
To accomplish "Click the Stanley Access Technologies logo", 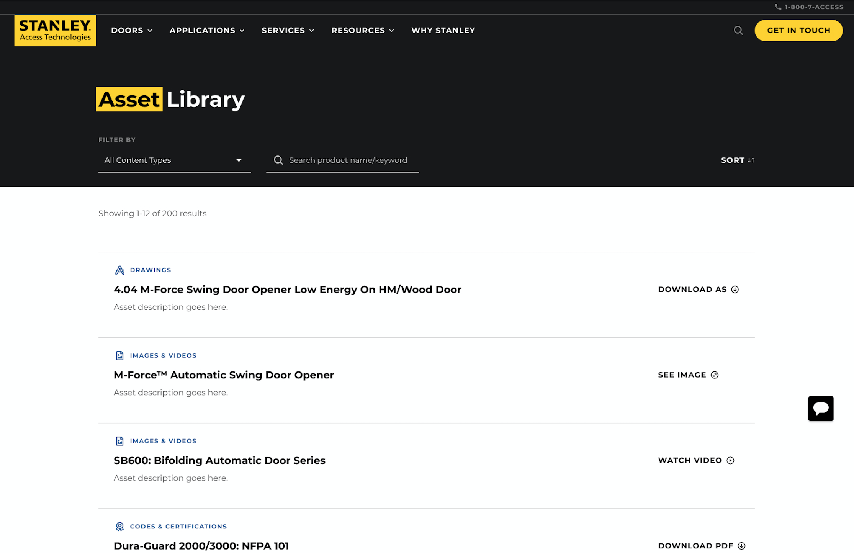I will (x=55, y=31).
